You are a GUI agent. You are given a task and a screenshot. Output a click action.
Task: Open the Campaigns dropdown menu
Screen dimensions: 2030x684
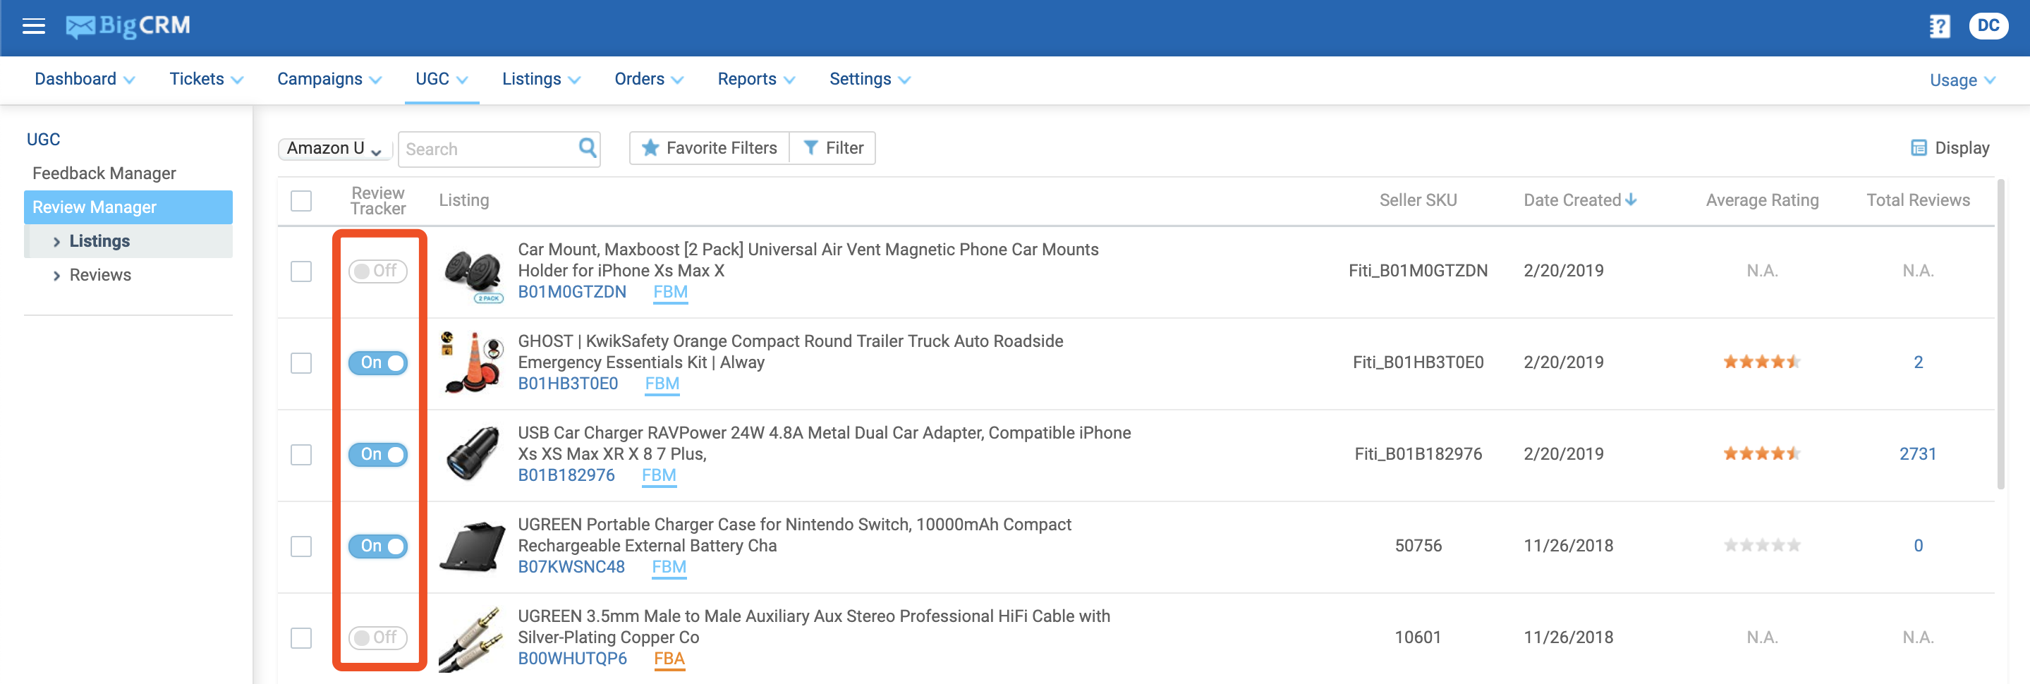(x=329, y=80)
